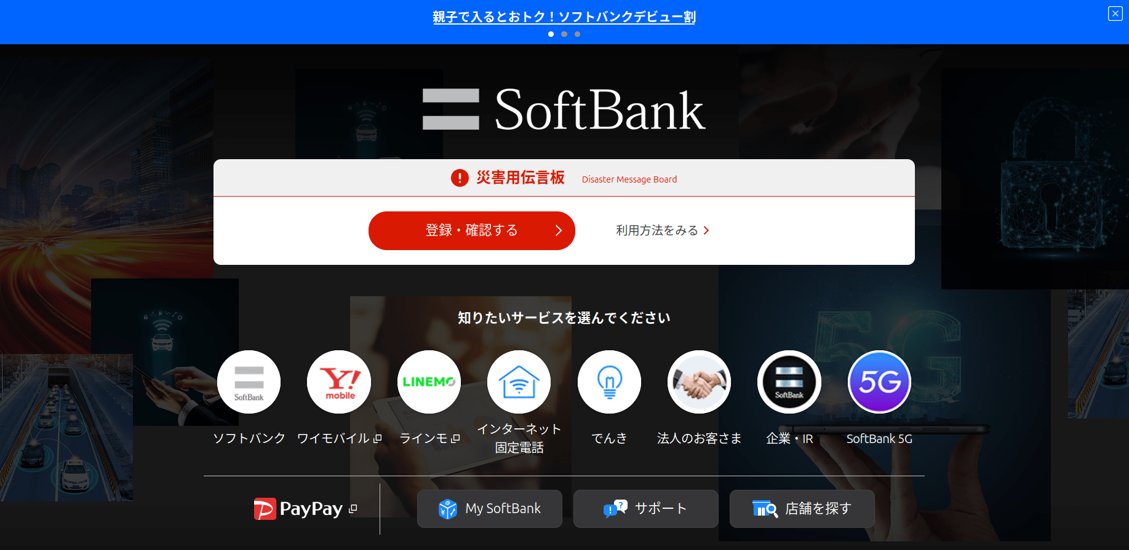Open the PayPay external link
Image resolution: width=1129 pixels, height=550 pixels.
pyautogui.click(x=305, y=509)
